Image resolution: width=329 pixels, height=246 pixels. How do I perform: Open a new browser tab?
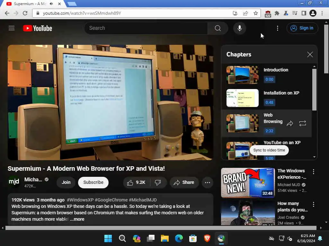click(72, 4)
